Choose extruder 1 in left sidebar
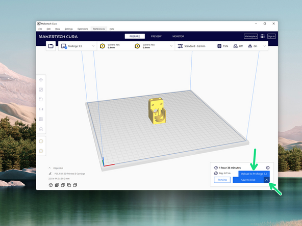 [x=41, y=142]
